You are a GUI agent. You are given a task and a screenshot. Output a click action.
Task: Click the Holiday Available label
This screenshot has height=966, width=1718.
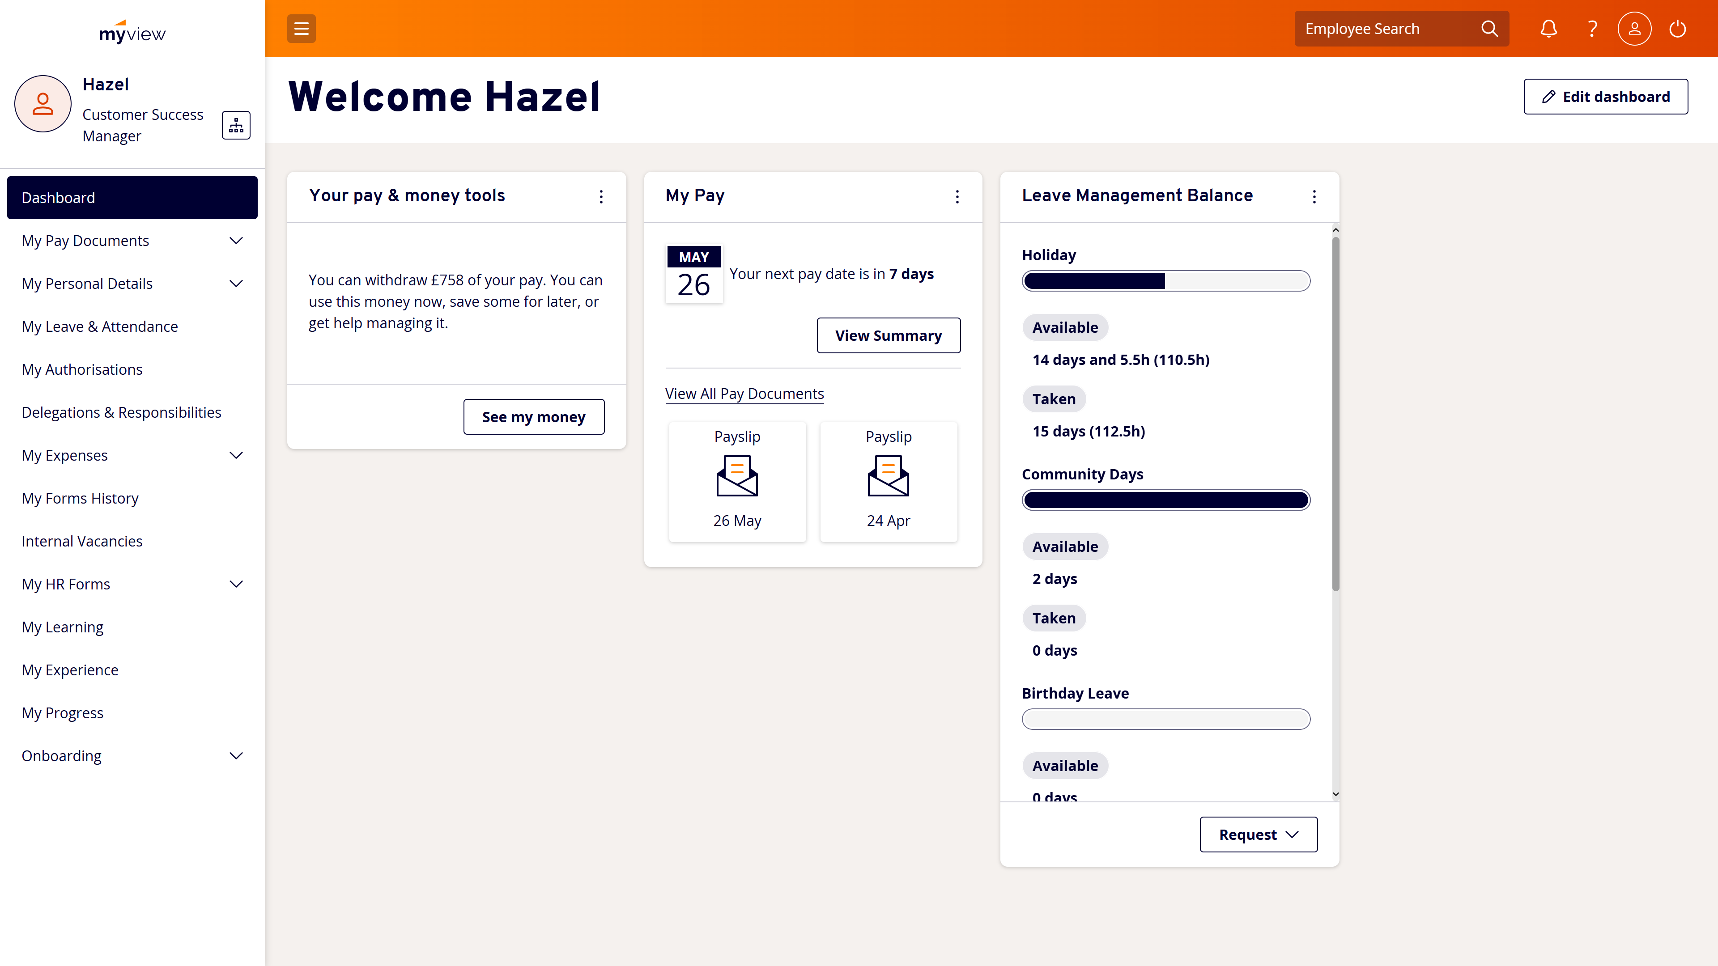click(x=1065, y=327)
